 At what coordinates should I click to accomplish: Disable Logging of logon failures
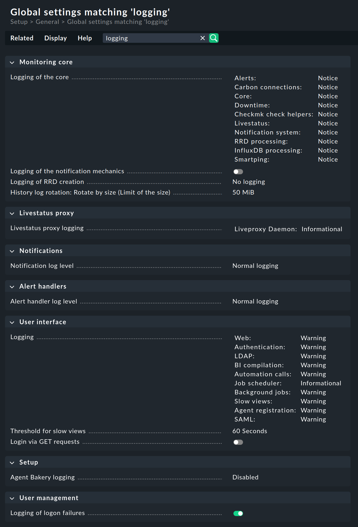(238, 513)
